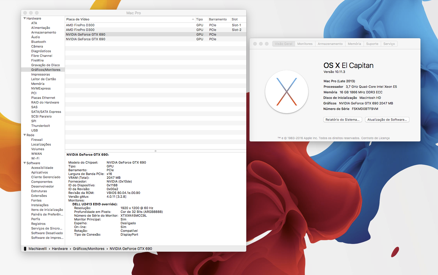Open Relatório do Sistema
The height and width of the screenshot is (275, 438).
343,120
